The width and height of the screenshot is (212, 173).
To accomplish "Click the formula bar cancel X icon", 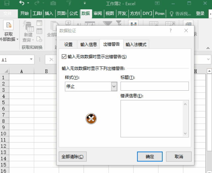I will pos(51,59).
